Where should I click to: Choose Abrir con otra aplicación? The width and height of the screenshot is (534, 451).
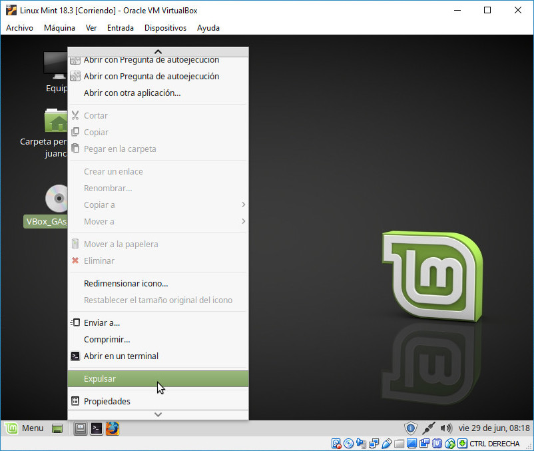tap(158, 93)
